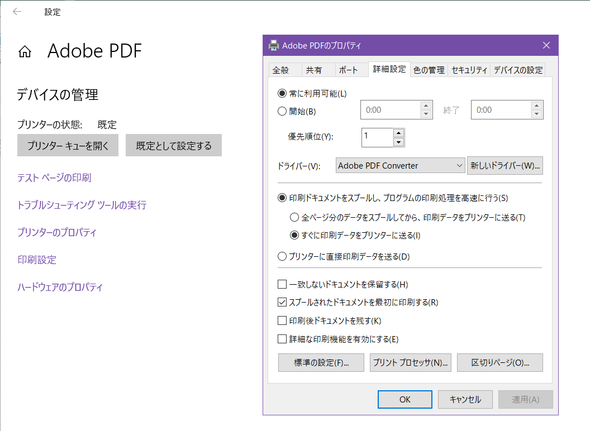This screenshot has width=590, height=431.
Task: Click the printer icon in the dialog title bar
Action: (273, 45)
